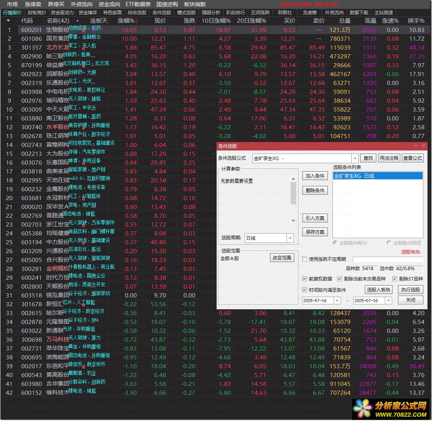
Task: Select stock row 601086 国芳集团
Action: [x=216, y=38]
